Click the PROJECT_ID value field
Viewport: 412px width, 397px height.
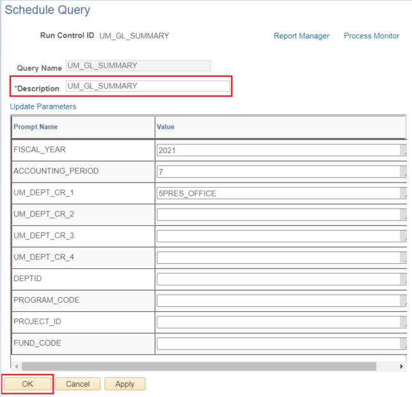point(281,322)
